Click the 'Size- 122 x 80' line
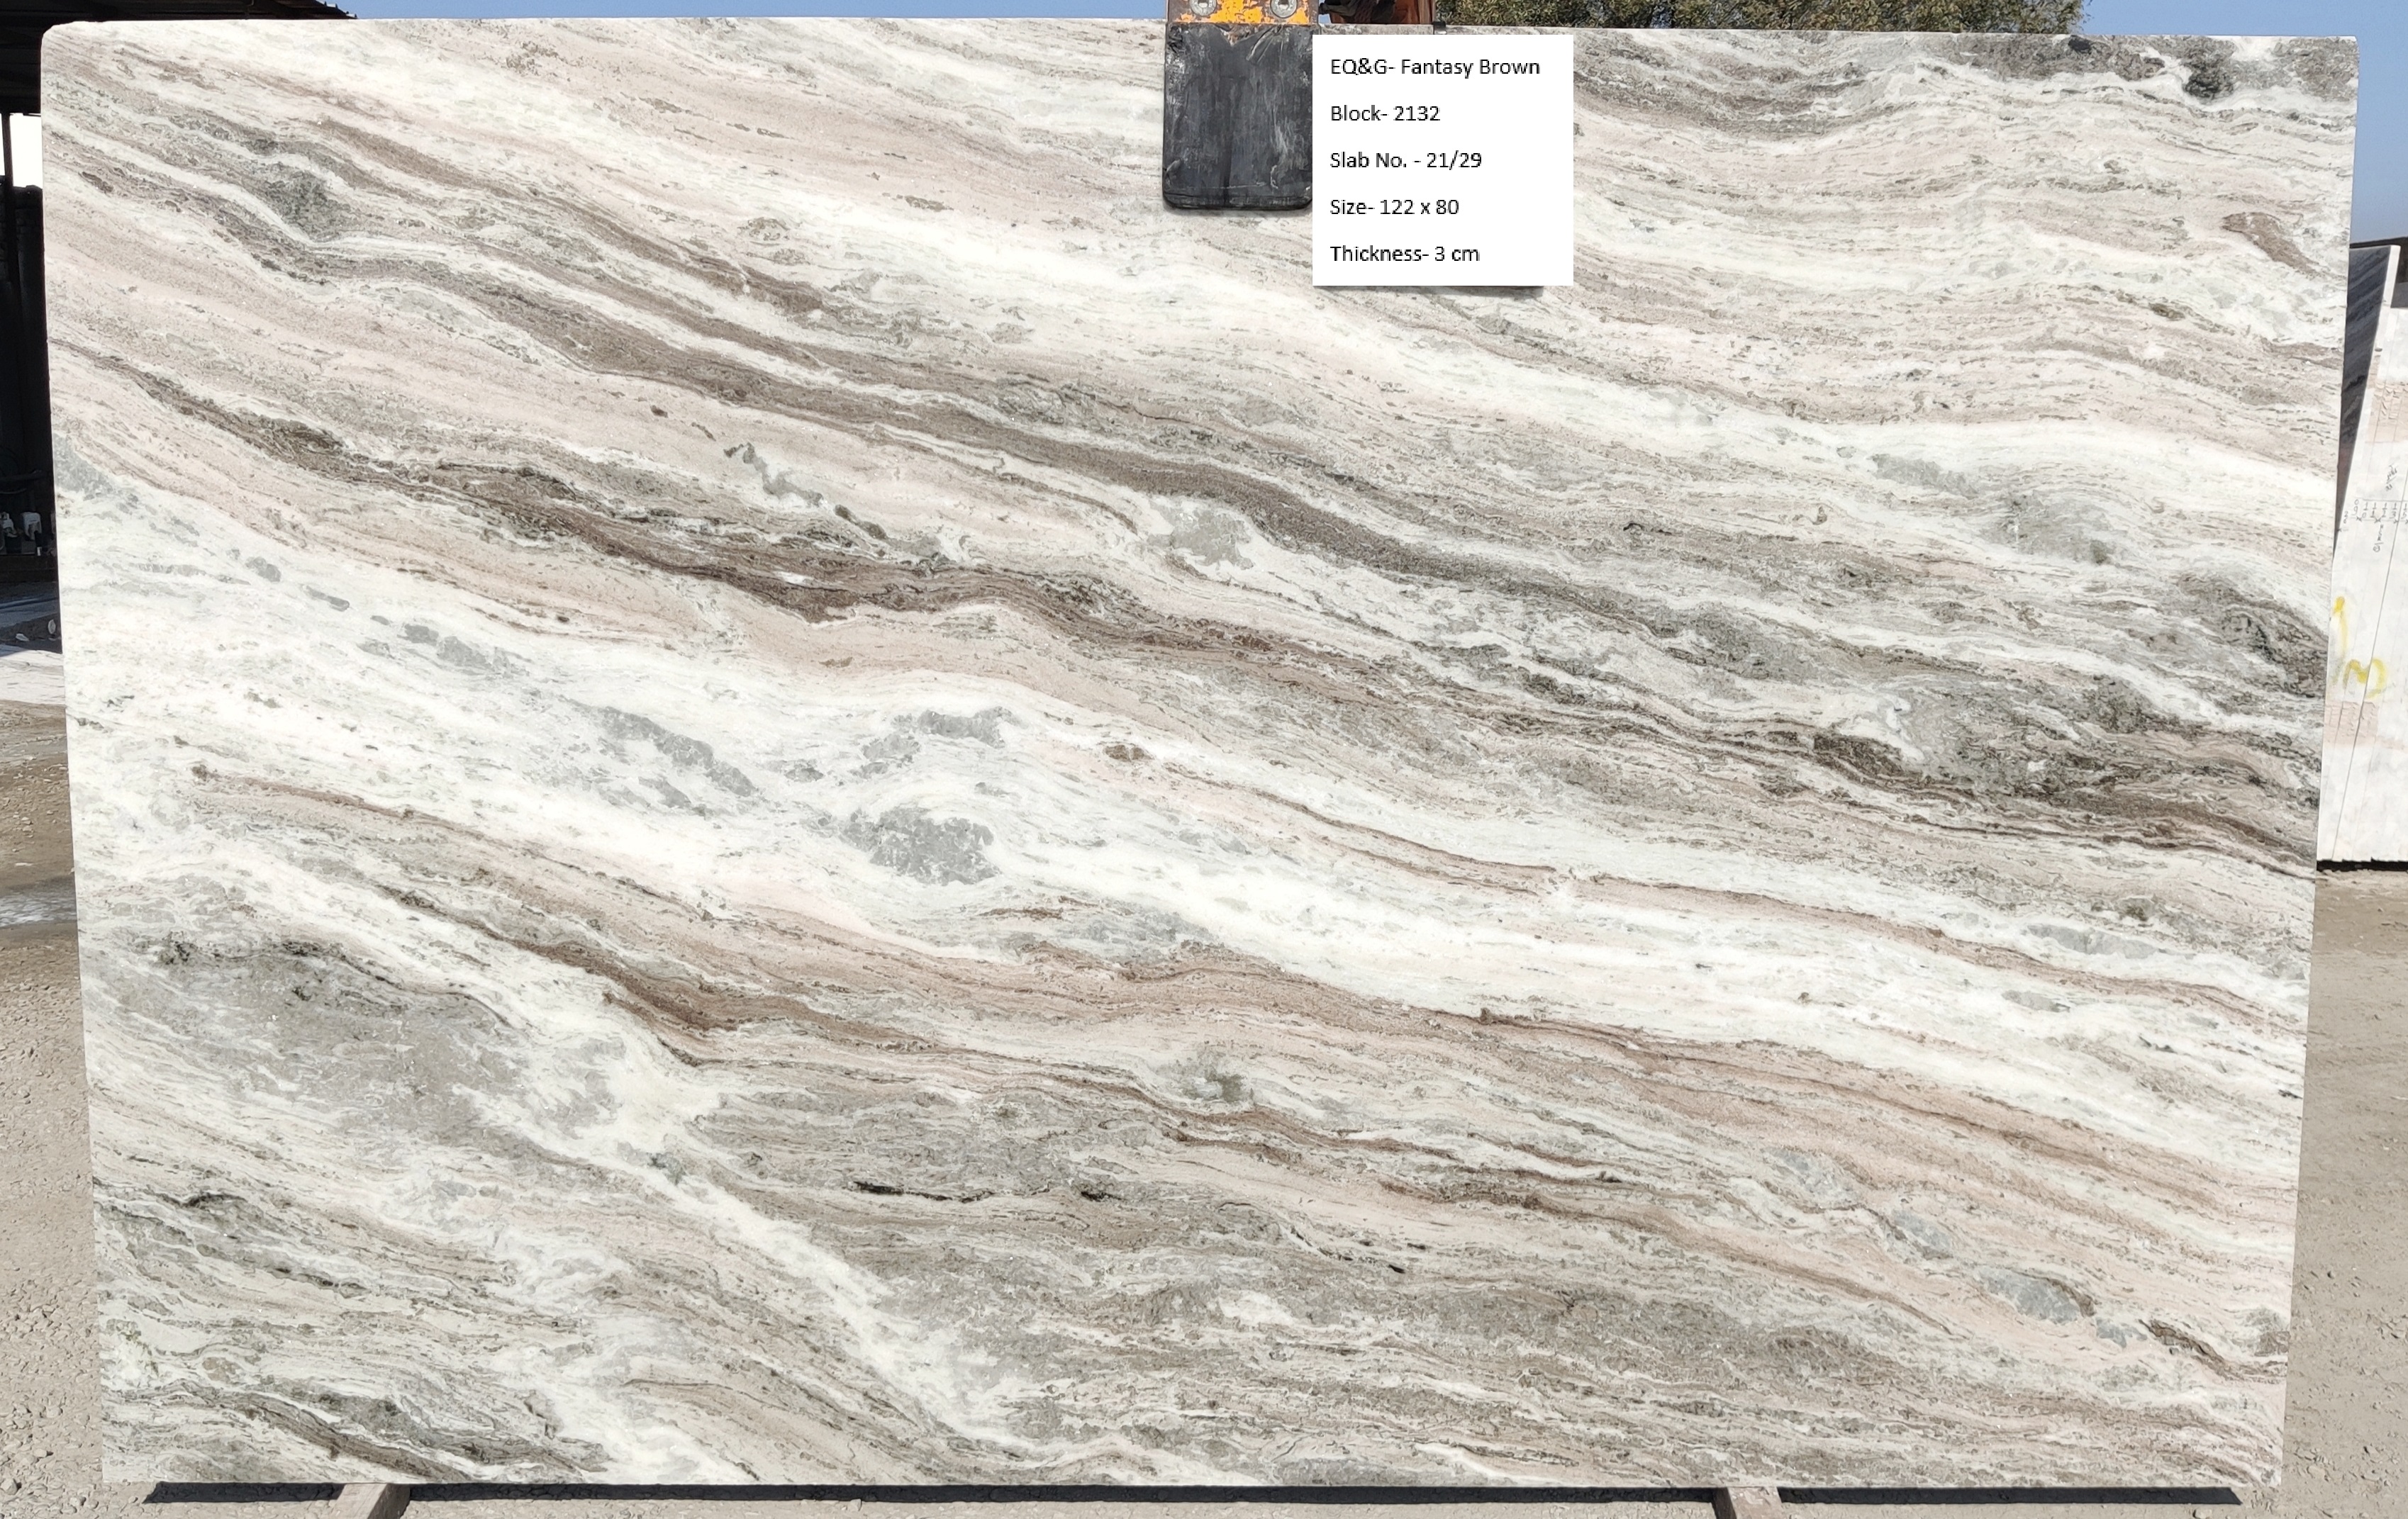This screenshot has height=1519, width=2408. (x=1393, y=207)
